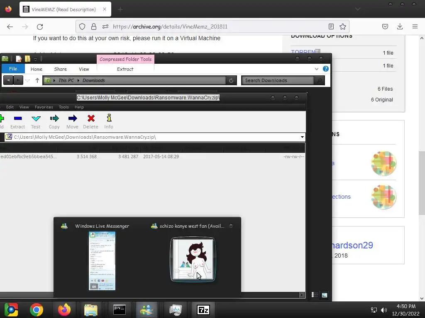425x318 pixels.
Task: Click 7-Zip horizontal scrollbar right arrow
Action: click(302, 295)
